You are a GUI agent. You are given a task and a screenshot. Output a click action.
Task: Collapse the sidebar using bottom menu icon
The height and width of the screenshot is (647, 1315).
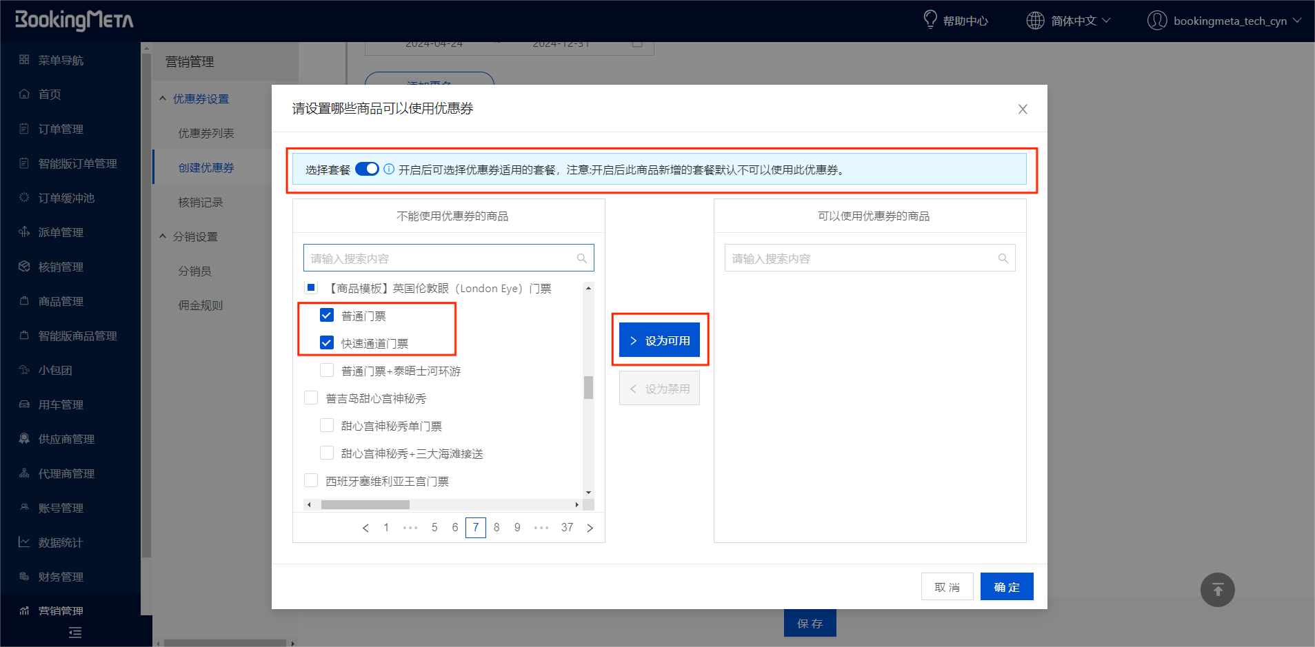75,633
